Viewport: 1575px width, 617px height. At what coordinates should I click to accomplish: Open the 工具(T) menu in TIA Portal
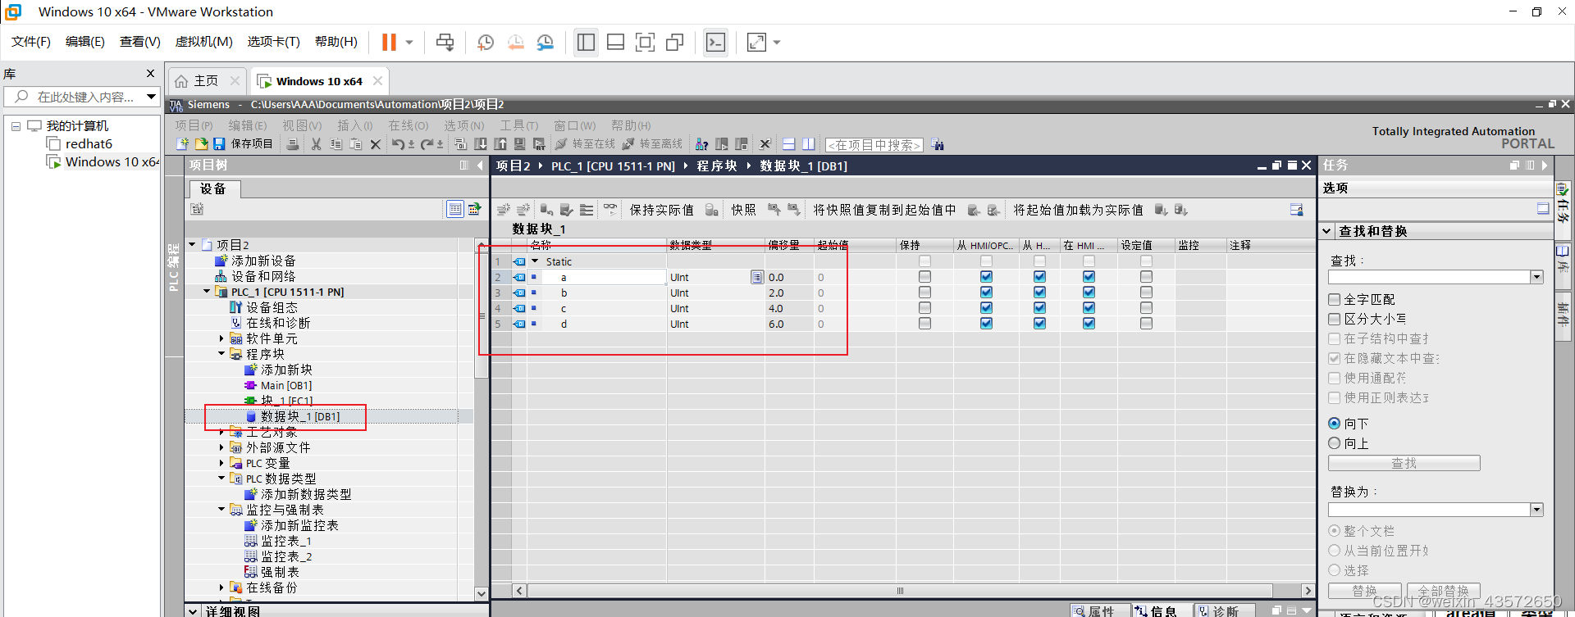tap(519, 125)
